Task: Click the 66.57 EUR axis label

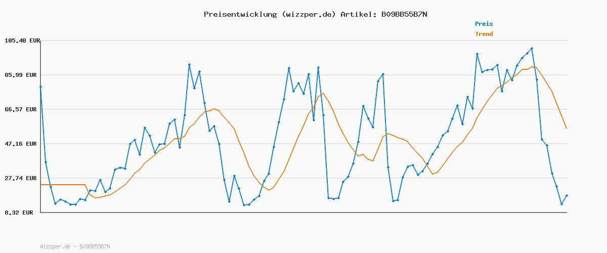Action: (x=22, y=109)
